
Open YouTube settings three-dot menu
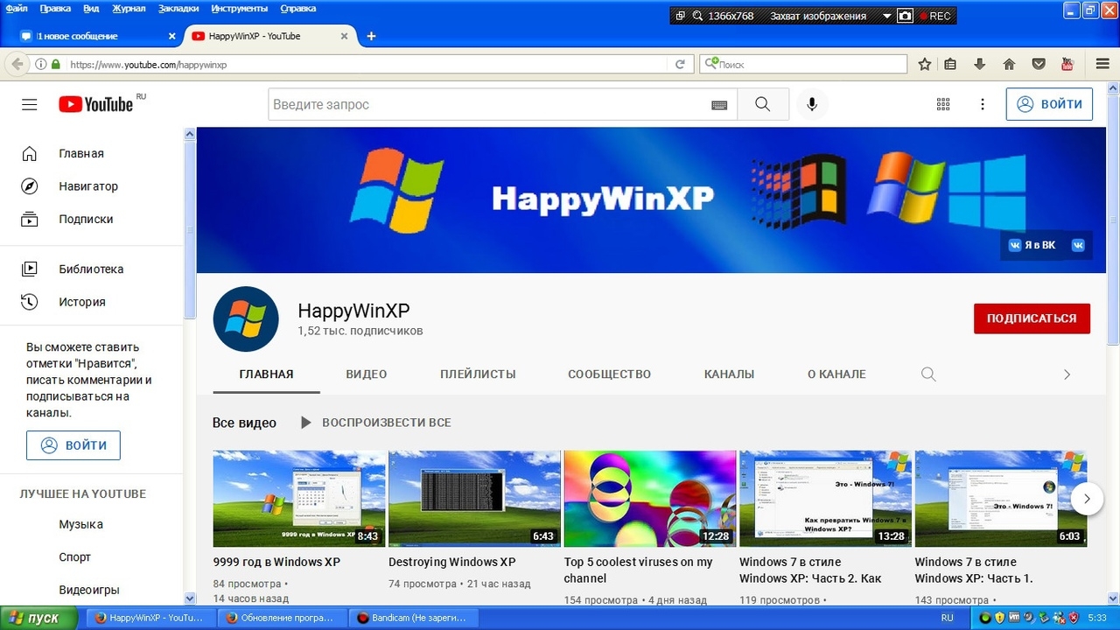[983, 104]
